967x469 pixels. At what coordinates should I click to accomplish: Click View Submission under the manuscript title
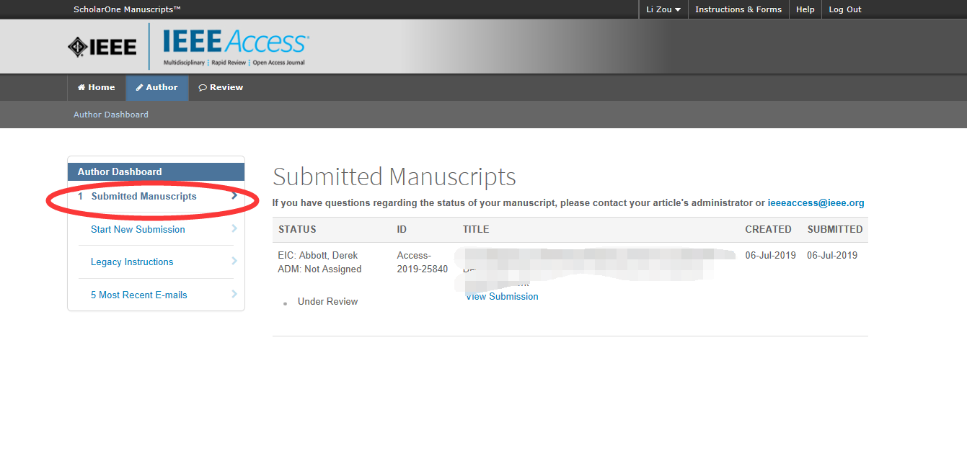[502, 296]
